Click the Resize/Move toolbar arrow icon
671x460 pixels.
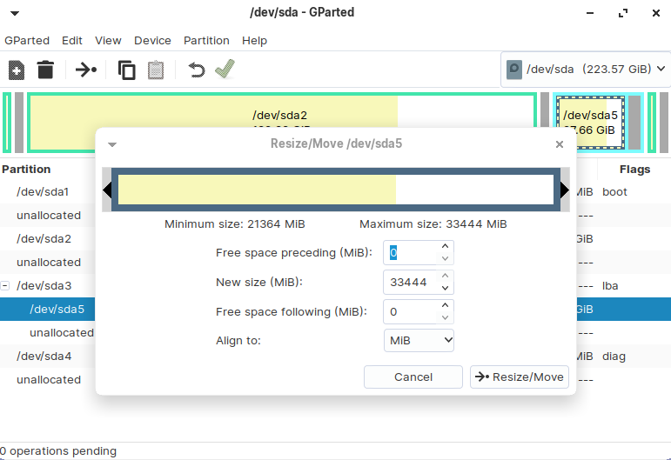pos(86,70)
